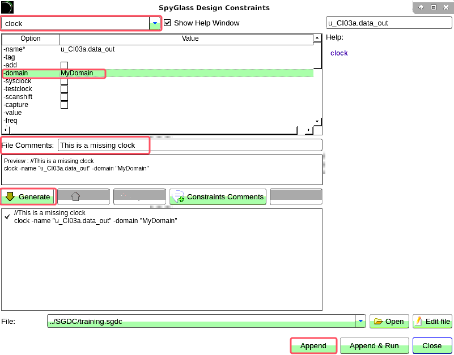This screenshot has width=454, height=355.
Task: Select generated clock -name constraint line
Action: click(x=96, y=221)
